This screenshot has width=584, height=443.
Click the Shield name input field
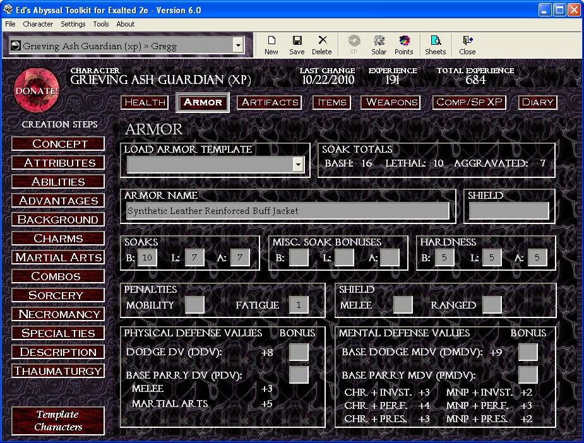509,211
